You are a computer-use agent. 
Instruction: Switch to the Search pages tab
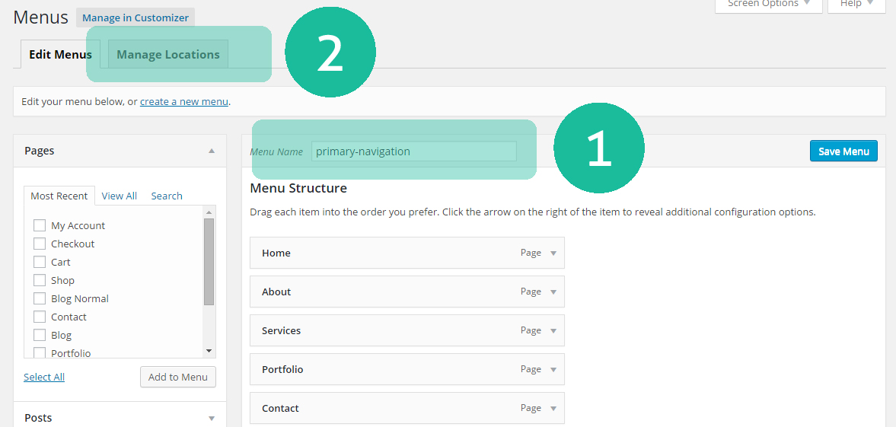coord(167,196)
